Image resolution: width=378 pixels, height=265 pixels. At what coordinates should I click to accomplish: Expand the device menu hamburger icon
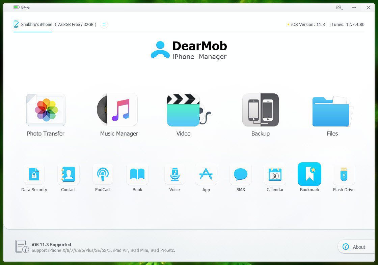[104, 24]
